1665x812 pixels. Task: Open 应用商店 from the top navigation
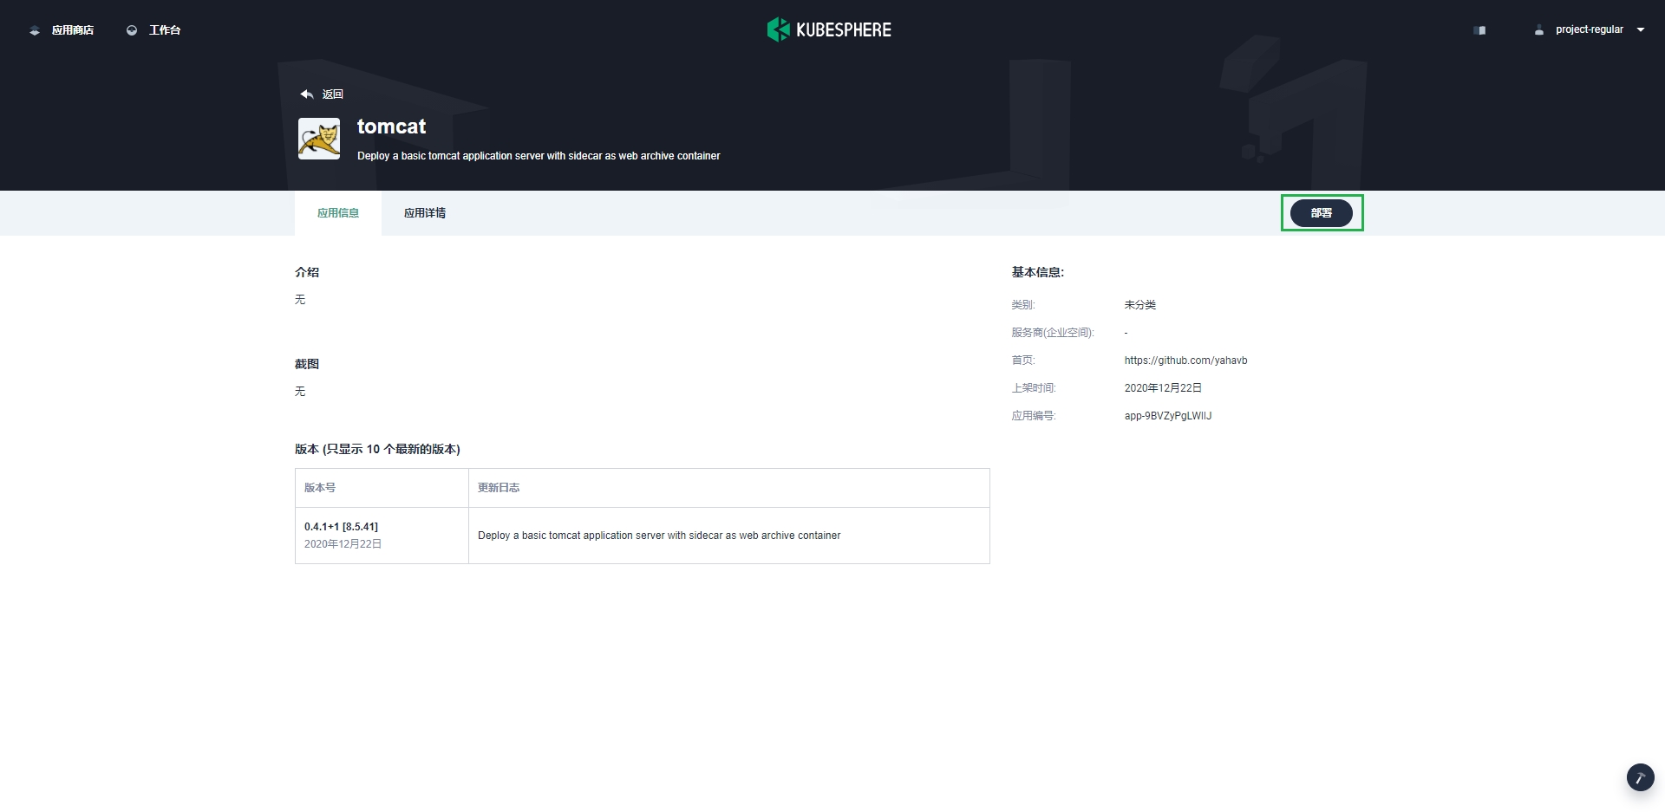coord(73,29)
